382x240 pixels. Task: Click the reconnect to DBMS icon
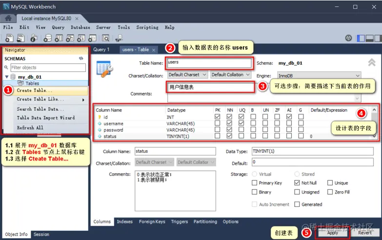(119, 38)
